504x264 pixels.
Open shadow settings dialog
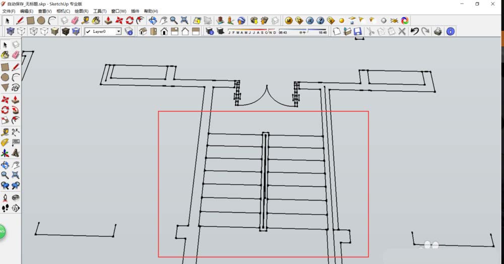[x=210, y=31]
